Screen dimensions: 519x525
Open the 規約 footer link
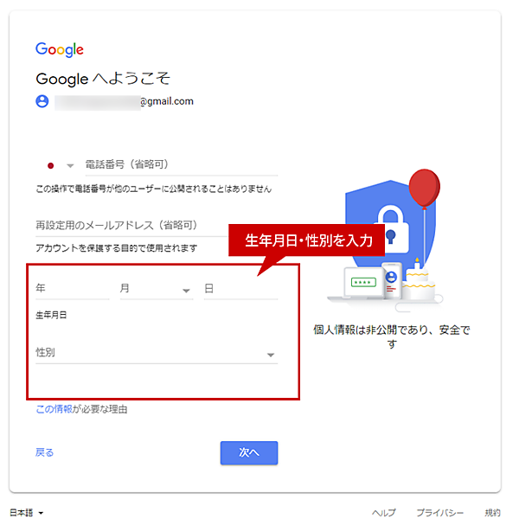(492, 512)
